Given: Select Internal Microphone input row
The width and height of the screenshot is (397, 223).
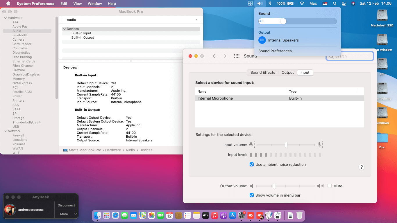Looking at the screenshot, I should click(280, 98).
